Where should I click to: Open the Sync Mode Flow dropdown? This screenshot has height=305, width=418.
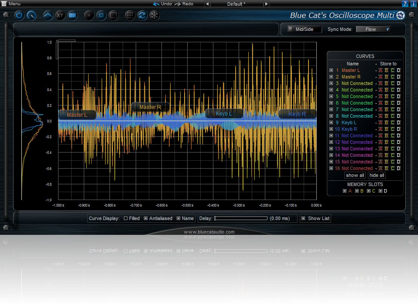(x=373, y=29)
